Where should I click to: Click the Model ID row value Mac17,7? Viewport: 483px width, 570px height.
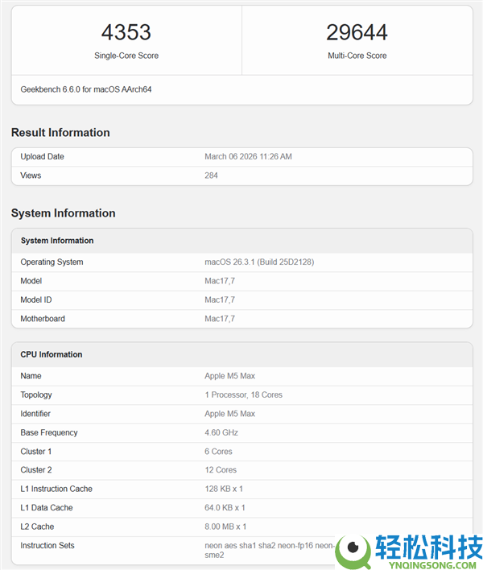[x=220, y=300]
